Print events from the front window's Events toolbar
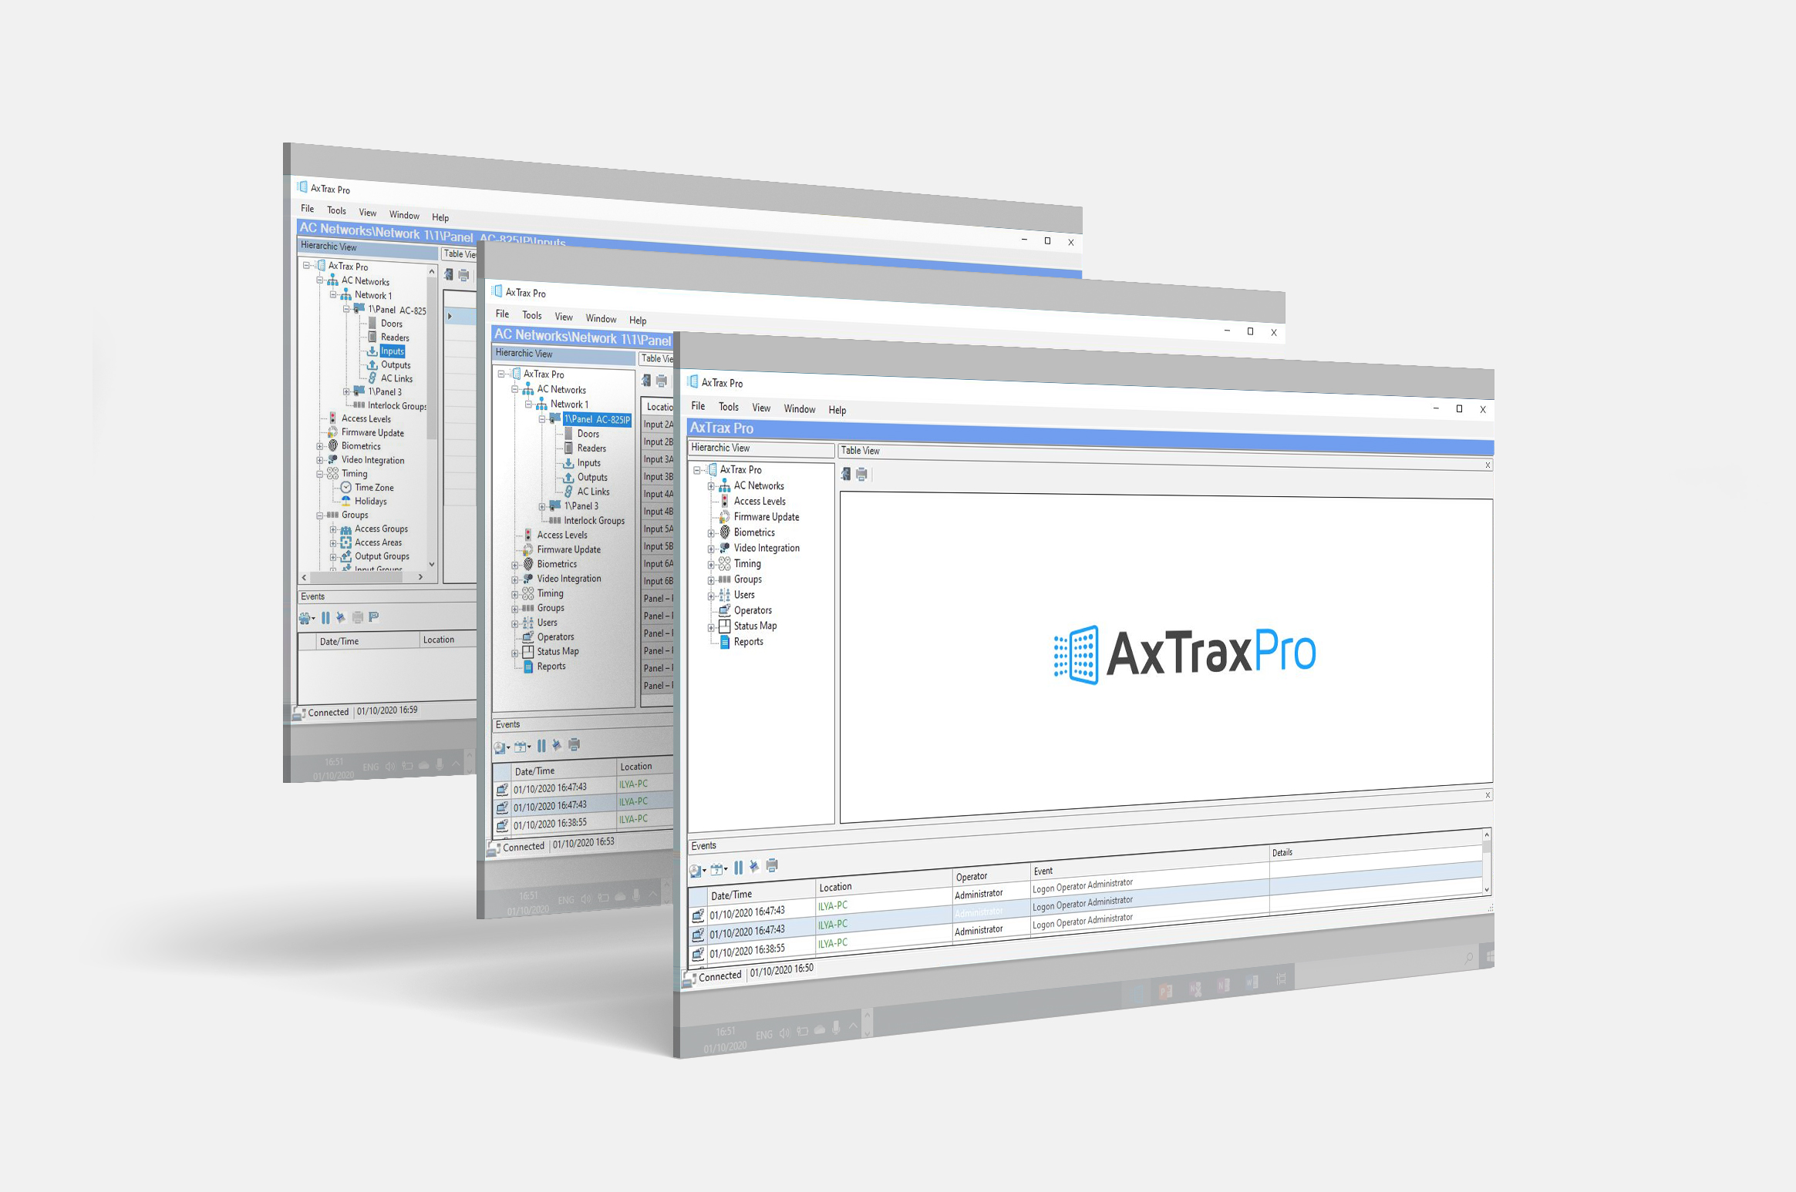The width and height of the screenshot is (1796, 1192). tap(772, 865)
